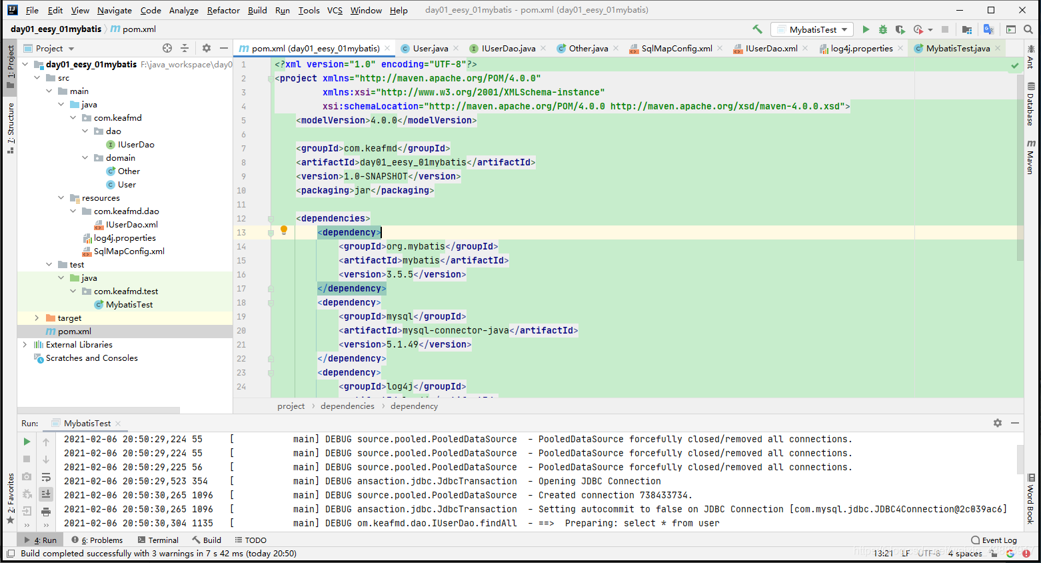The height and width of the screenshot is (563, 1041).
Task: Build project with the hammer icon
Action: (x=757, y=29)
